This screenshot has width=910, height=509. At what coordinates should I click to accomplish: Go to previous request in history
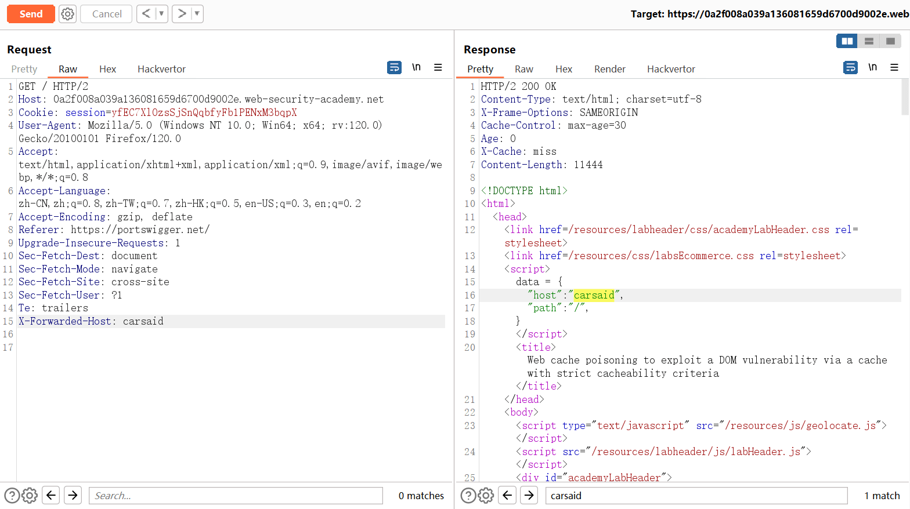pos(146,14)
